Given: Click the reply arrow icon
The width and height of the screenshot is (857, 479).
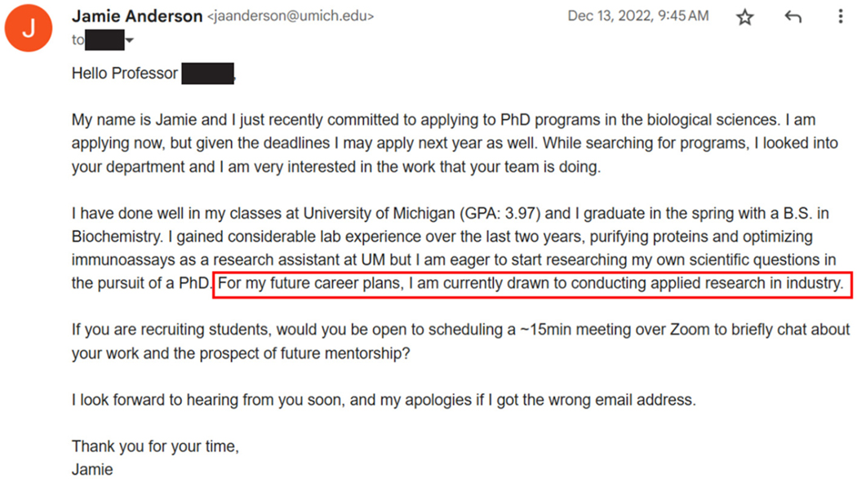Looking at the screenshot, I should tap(793, 17).
